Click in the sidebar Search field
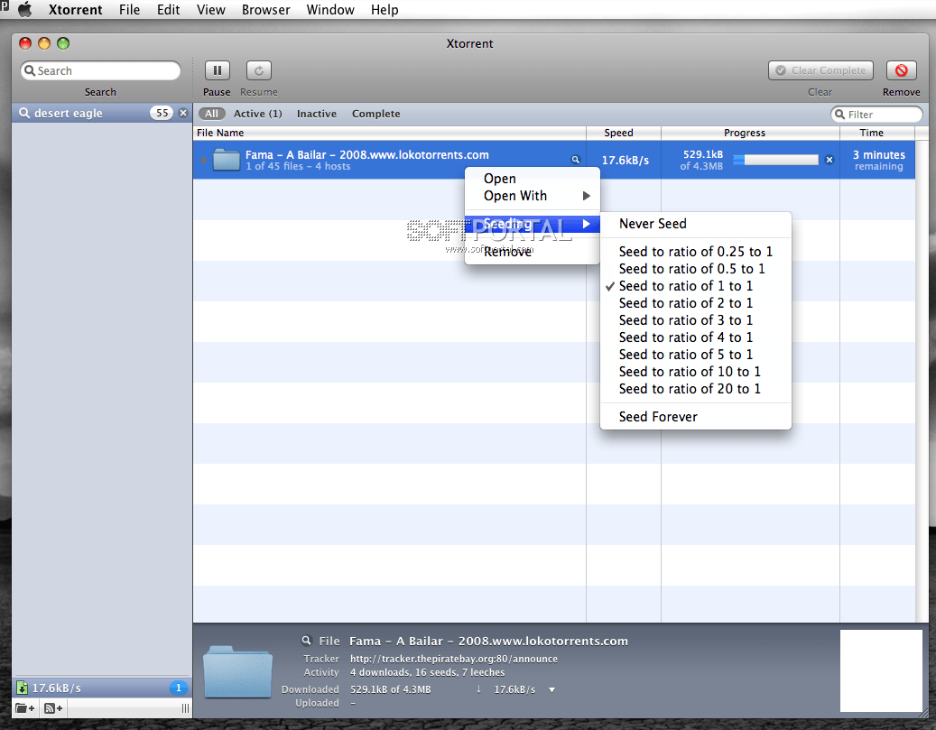The image size is (936, 730). click(x=100, y=70)
